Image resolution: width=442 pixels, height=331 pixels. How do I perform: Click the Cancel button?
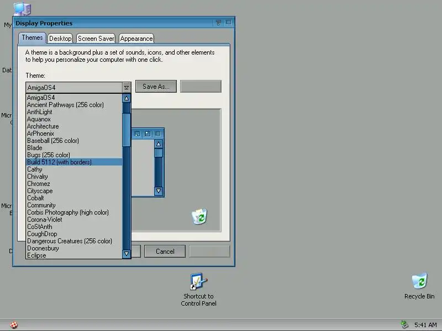click(x=165, y=252)
